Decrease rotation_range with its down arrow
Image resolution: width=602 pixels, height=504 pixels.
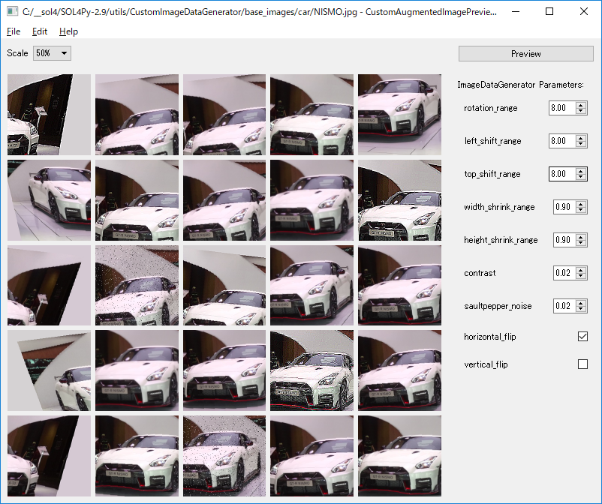tap(581, 111)
